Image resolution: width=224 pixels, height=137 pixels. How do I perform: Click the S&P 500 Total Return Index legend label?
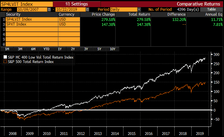31,62
